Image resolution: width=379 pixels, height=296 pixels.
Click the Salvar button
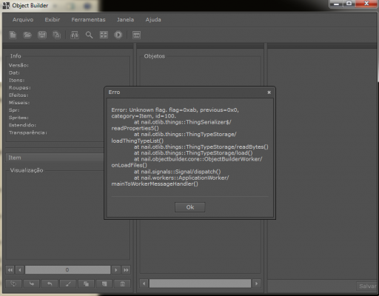tap(367, 286)
